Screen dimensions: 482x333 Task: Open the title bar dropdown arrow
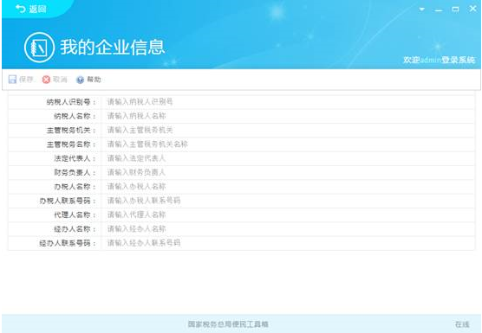click(x=422, y=10)
